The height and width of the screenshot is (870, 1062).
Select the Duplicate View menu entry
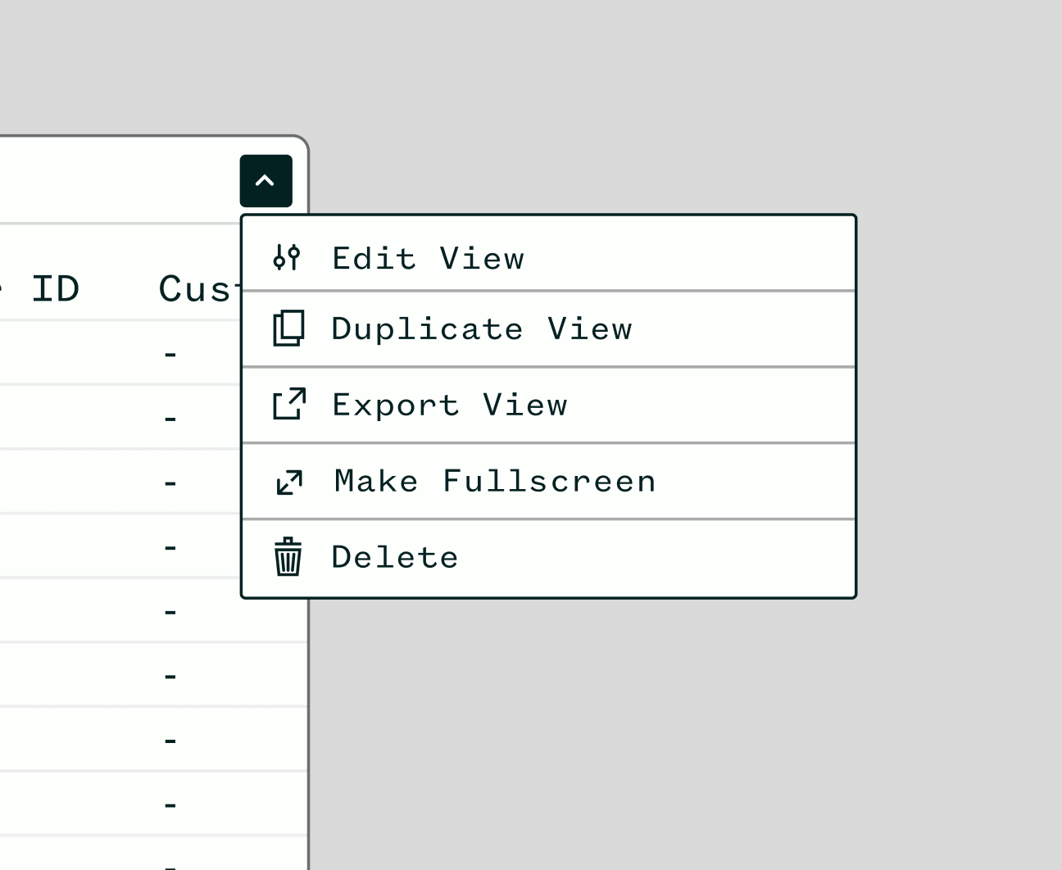tap(482, 329)
